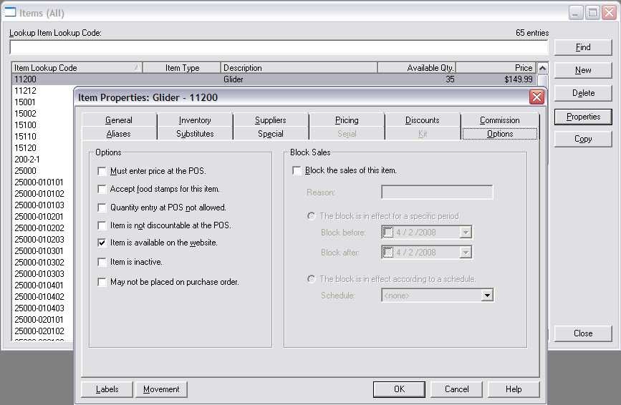Open the Block before date dropdown
Viewport: 621px width, 405px height.
[x=466, y=232]
